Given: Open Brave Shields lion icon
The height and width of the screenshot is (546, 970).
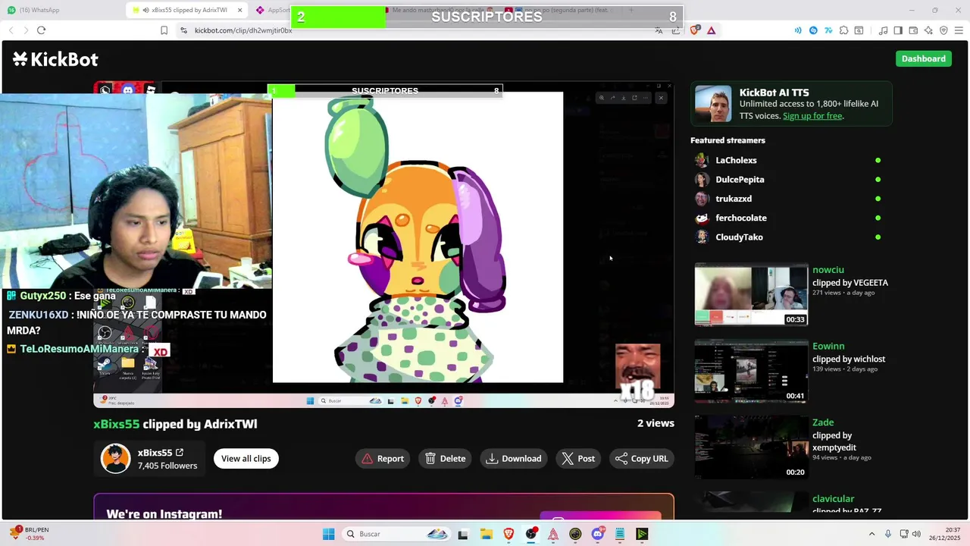Looking at the screenshot, I should tap(695, 30).
